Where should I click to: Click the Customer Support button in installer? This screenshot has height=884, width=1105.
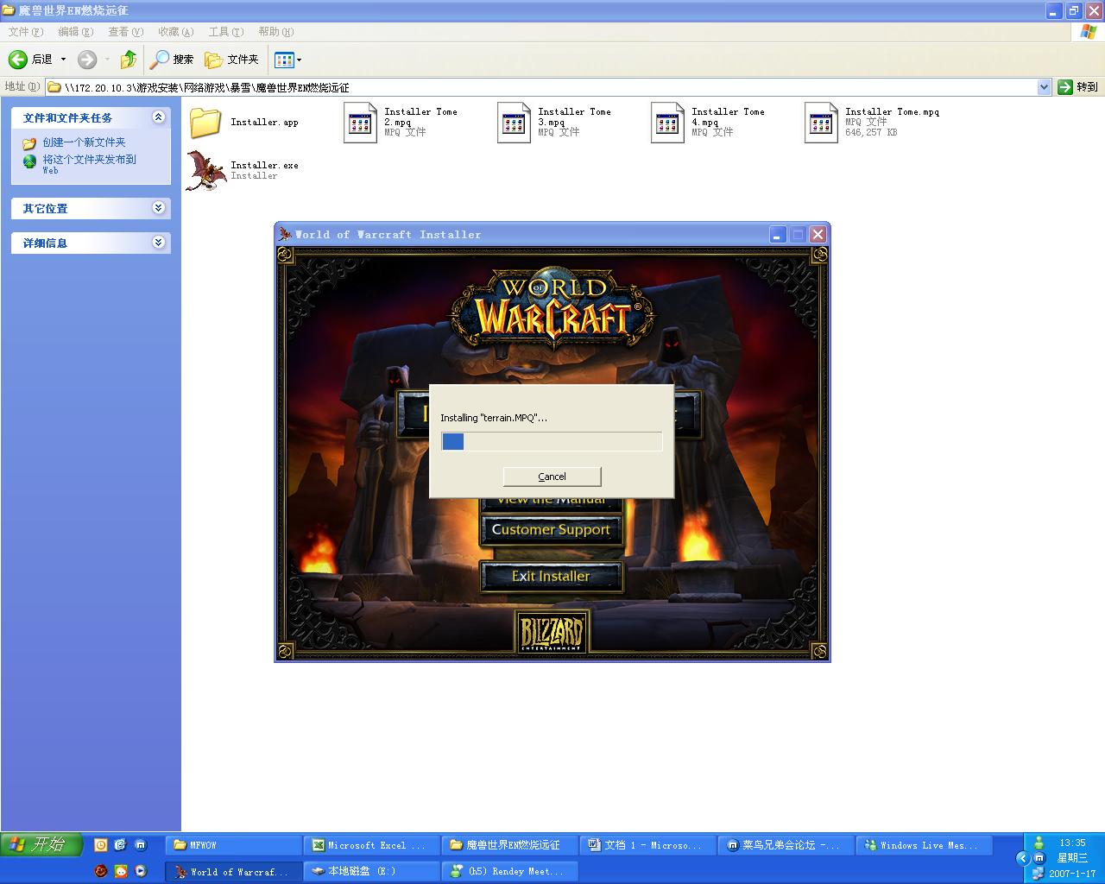[551, 530]
